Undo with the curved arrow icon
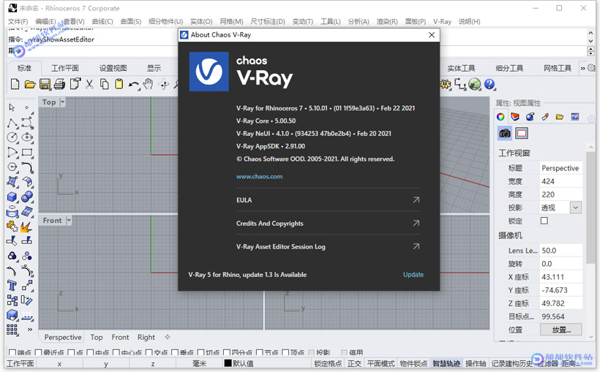600x372 pixels. [134, 85]
